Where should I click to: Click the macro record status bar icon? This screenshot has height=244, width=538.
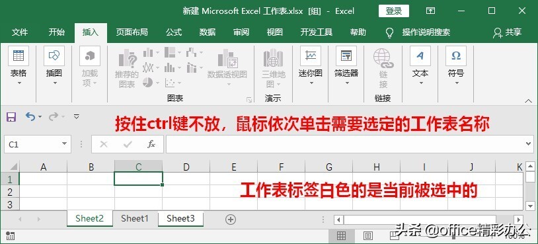(x=10, y=235)
